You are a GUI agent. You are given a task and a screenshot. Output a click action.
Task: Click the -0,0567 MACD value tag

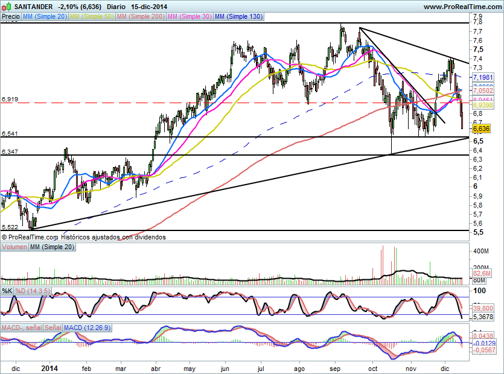(x=483, y=350)
